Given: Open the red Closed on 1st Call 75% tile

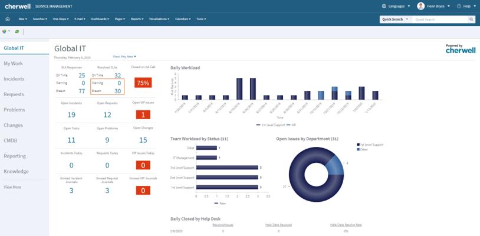Looking at the screenshot, I should point(143,83).
